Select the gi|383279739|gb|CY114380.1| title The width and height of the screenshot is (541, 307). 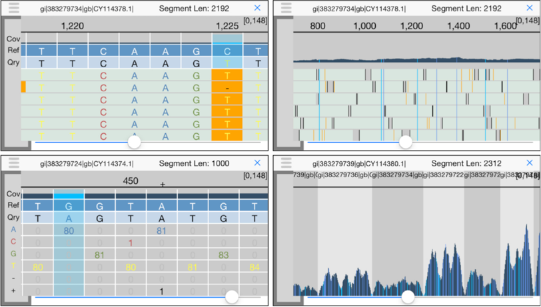pyautogui.click(x=359, y=164)
